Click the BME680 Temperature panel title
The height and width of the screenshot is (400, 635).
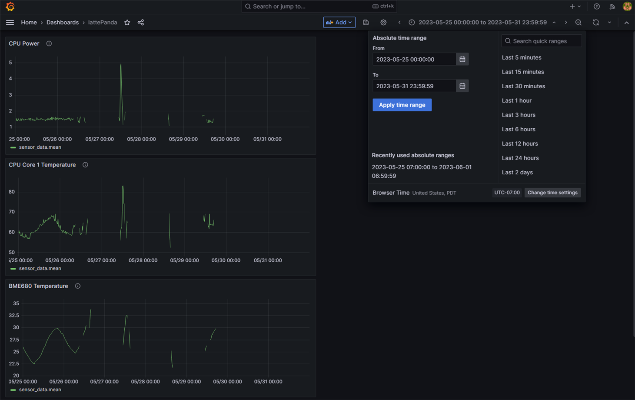pos(38,286)
